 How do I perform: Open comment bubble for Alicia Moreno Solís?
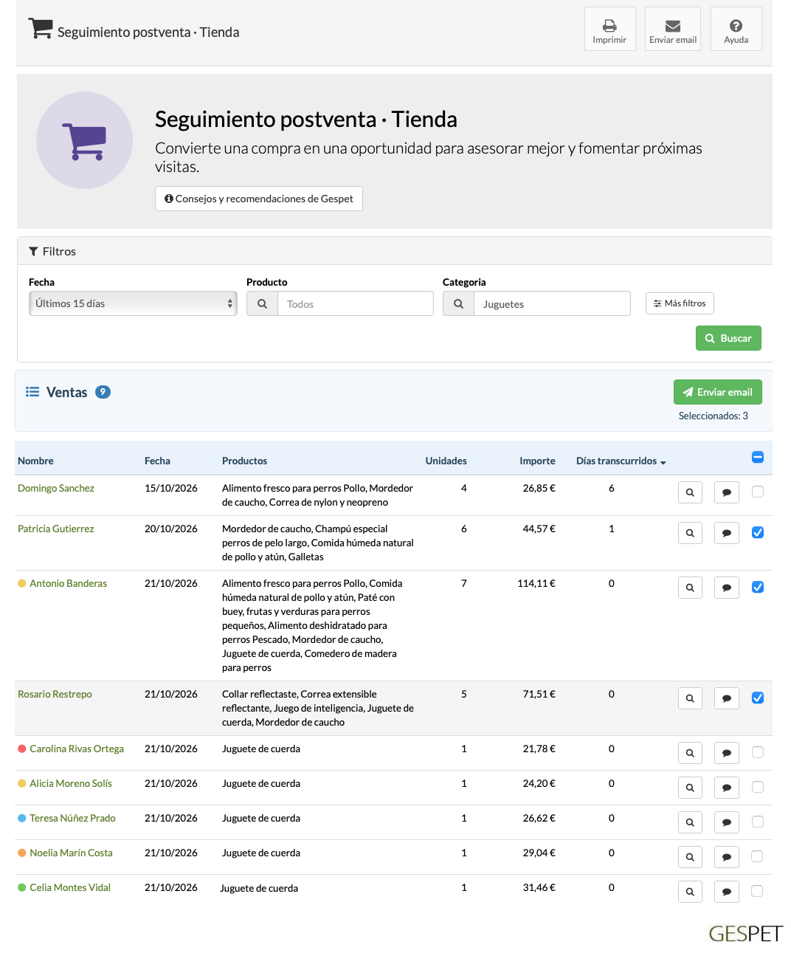pos(727,788)
